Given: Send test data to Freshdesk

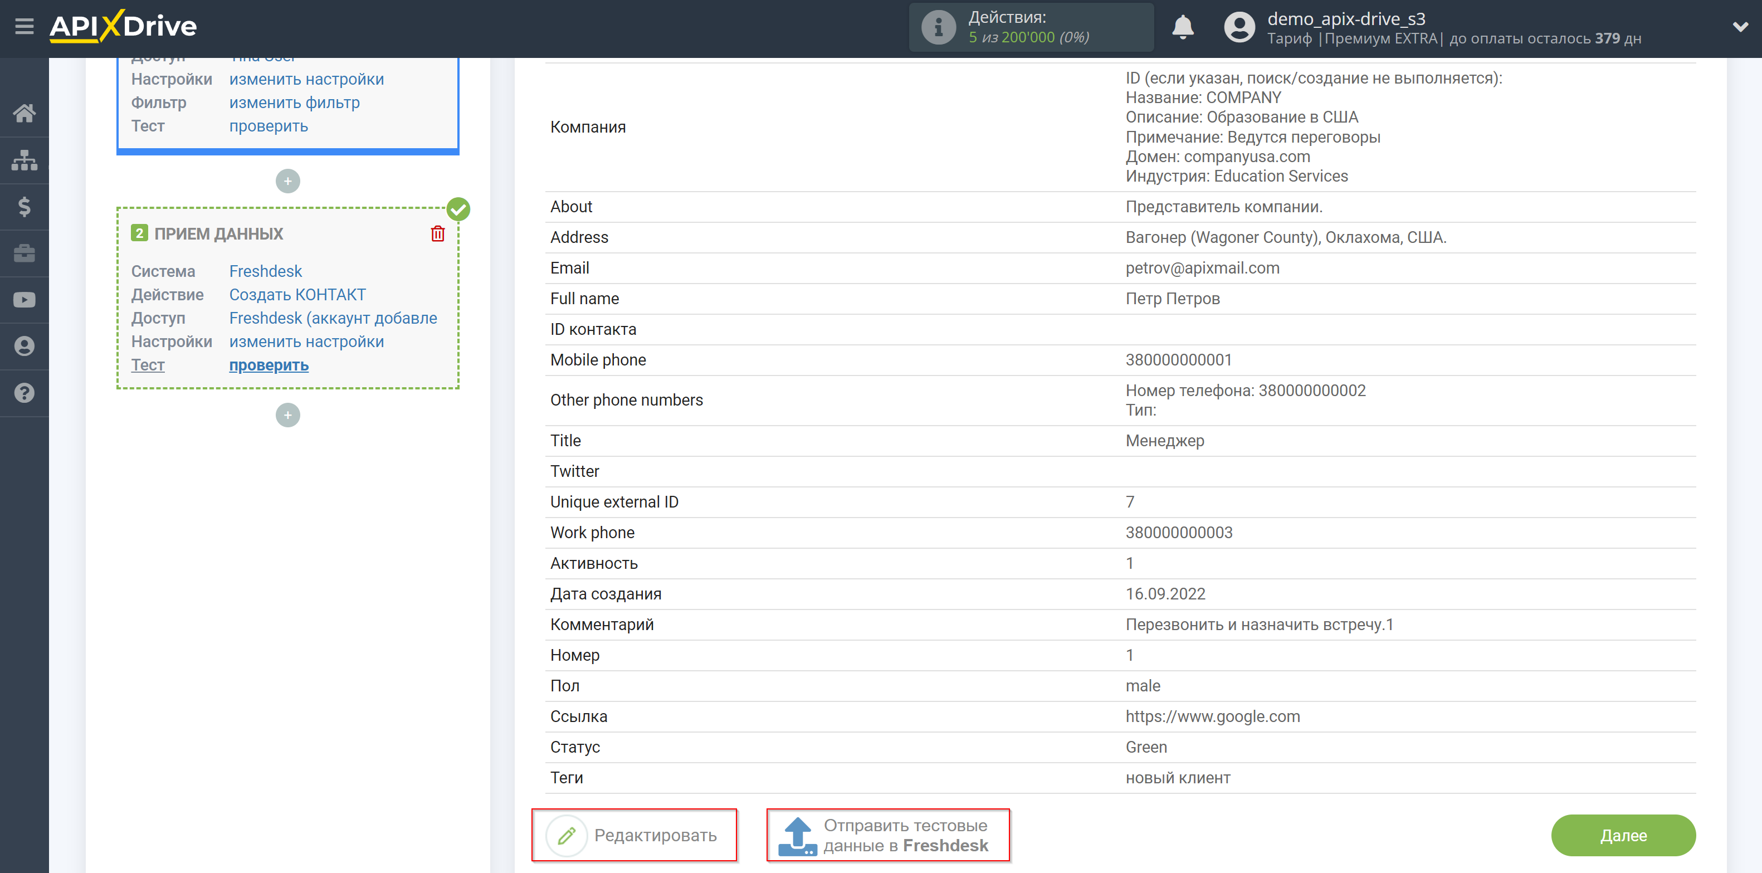Looking at the screenshot, I should pos(888,835).
